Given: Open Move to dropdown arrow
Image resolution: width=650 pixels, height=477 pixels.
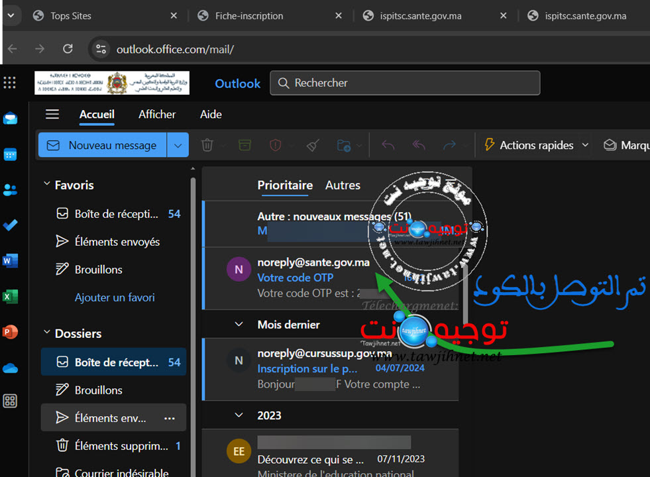Looking at the screenshot, I should click(359, 146).
